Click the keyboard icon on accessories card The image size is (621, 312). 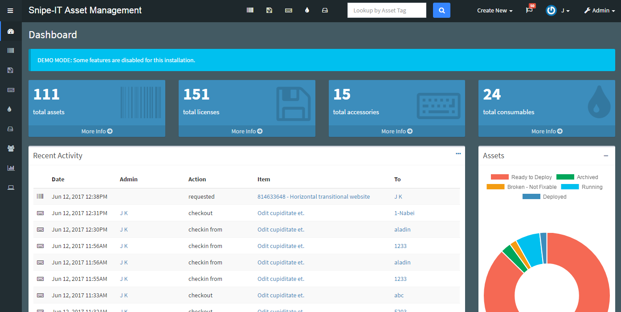pyautogui.click(x=438, y=106)
